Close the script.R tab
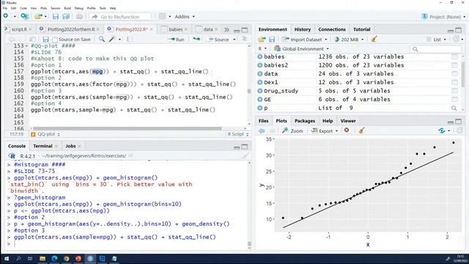469x264 pixels. tap(30, 29)
